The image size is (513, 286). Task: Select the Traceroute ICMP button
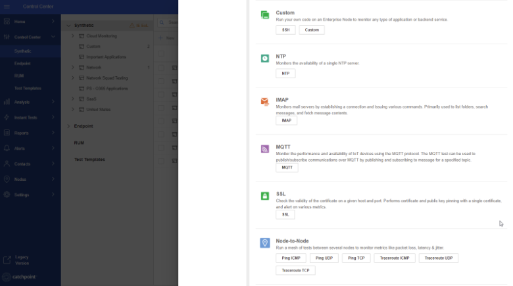(395, 258)
